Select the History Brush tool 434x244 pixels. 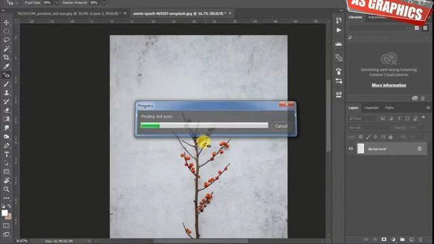6,102
